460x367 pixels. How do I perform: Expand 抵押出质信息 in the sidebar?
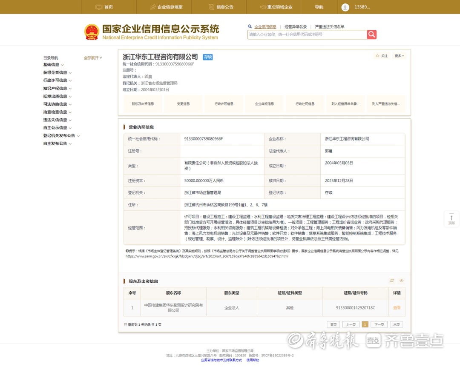click(57, 96)
